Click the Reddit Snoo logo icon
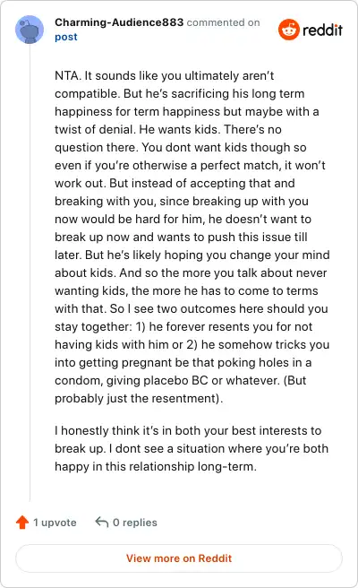The width and height of the screenshot is (358, 588). tap(289, 30)
